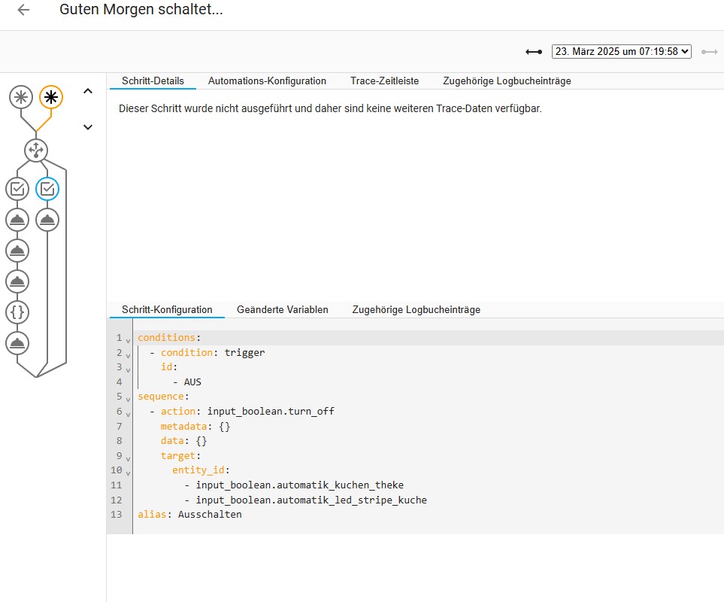The width and height of the screenshot is (724, 602).
Task: Switch to the Automations-Konfiguration tab
Action: [267, 81]
